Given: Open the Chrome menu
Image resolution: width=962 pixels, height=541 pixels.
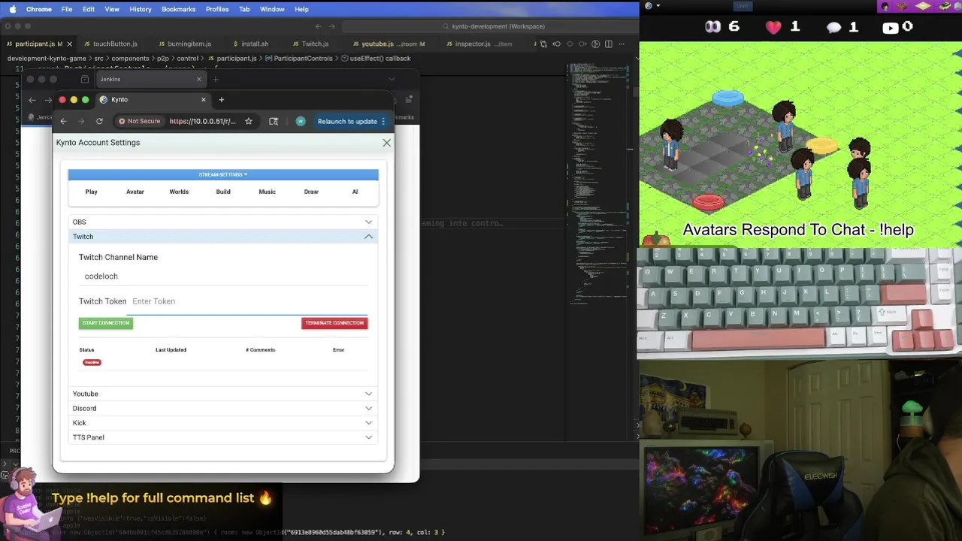Looking at the screenshot, I should (39, 9).
